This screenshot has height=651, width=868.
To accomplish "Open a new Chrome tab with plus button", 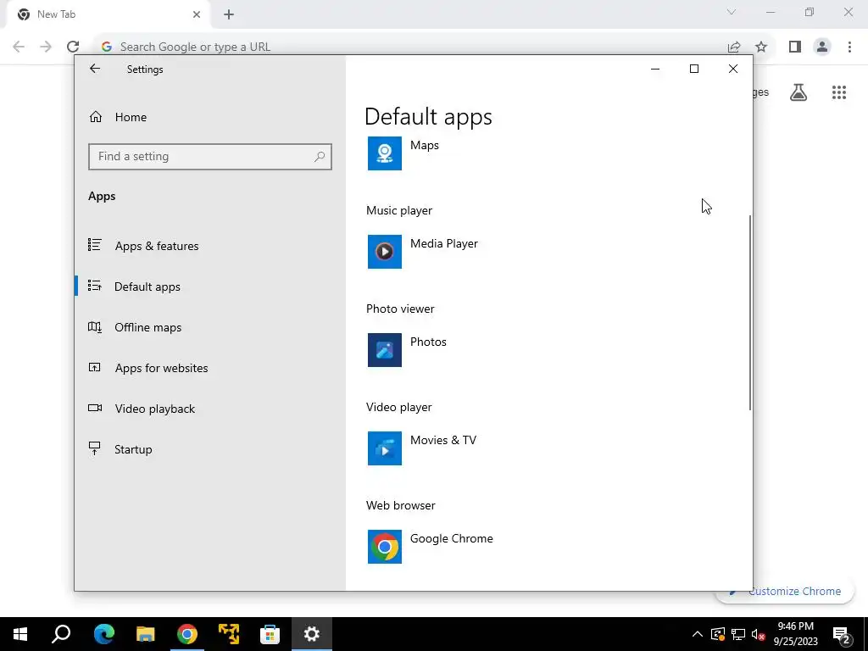I will tap(229, 14).
